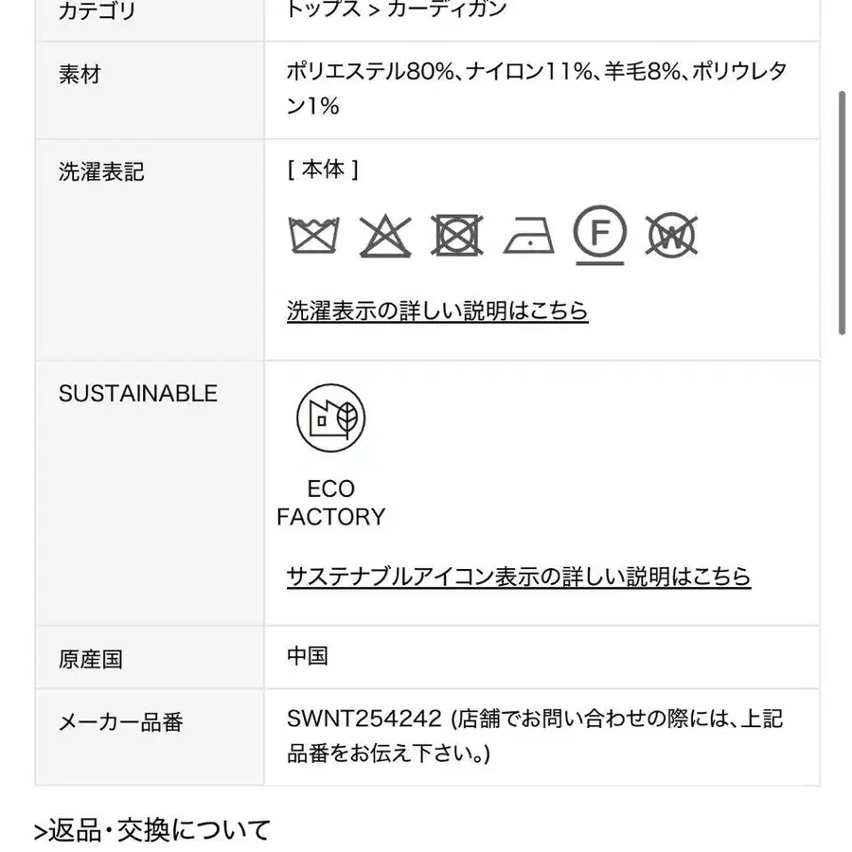Click the dry-clean F circle icon
852x852 pixels.
coord(600,233)
